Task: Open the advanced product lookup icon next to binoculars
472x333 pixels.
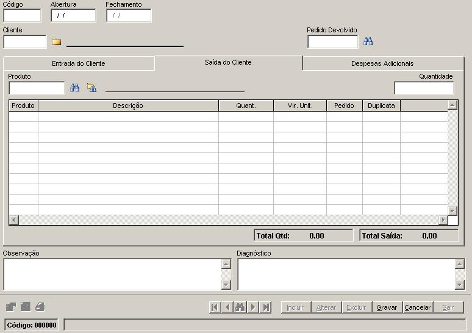Action: (91, 88)
